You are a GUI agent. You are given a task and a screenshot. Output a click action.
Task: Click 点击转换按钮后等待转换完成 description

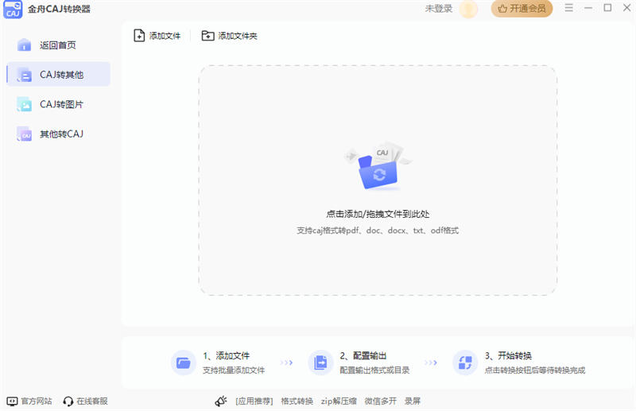[535, 370]
